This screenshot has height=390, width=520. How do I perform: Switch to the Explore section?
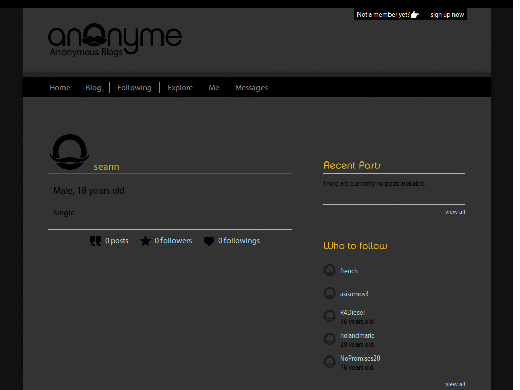tap(180, 87)
